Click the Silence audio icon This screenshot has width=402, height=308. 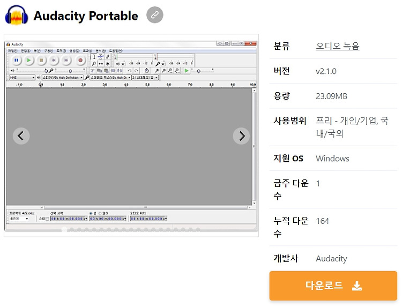coord(120,71)
